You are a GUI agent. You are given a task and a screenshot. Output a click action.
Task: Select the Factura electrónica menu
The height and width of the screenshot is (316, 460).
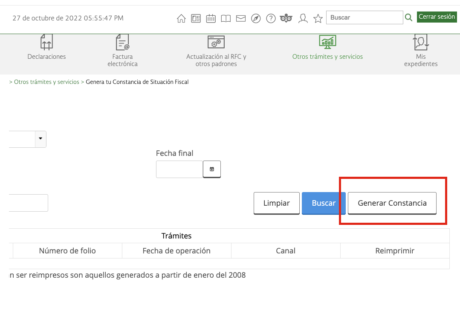click(x=122, y=51)
